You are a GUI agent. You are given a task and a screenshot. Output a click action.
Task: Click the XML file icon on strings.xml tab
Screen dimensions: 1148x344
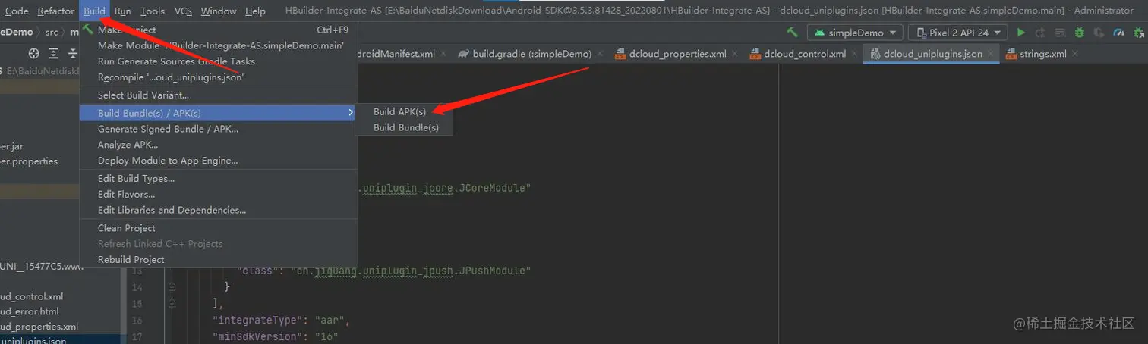click(1011, 54)
